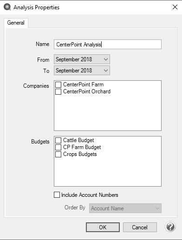Toggle Include Account Numbers option
The width and height of the screenshot is (182, 240).
57,195
